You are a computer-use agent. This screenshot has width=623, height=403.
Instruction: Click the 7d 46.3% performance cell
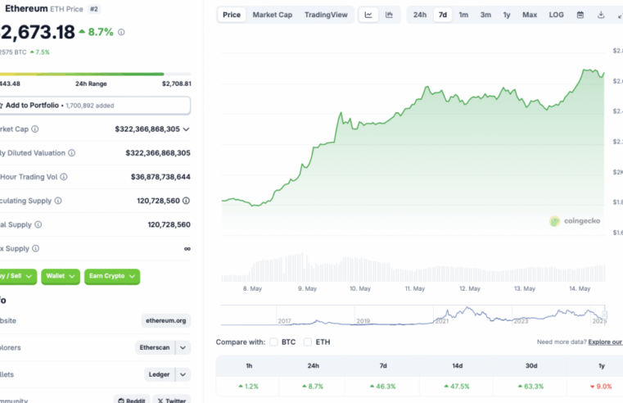(382, 387)
